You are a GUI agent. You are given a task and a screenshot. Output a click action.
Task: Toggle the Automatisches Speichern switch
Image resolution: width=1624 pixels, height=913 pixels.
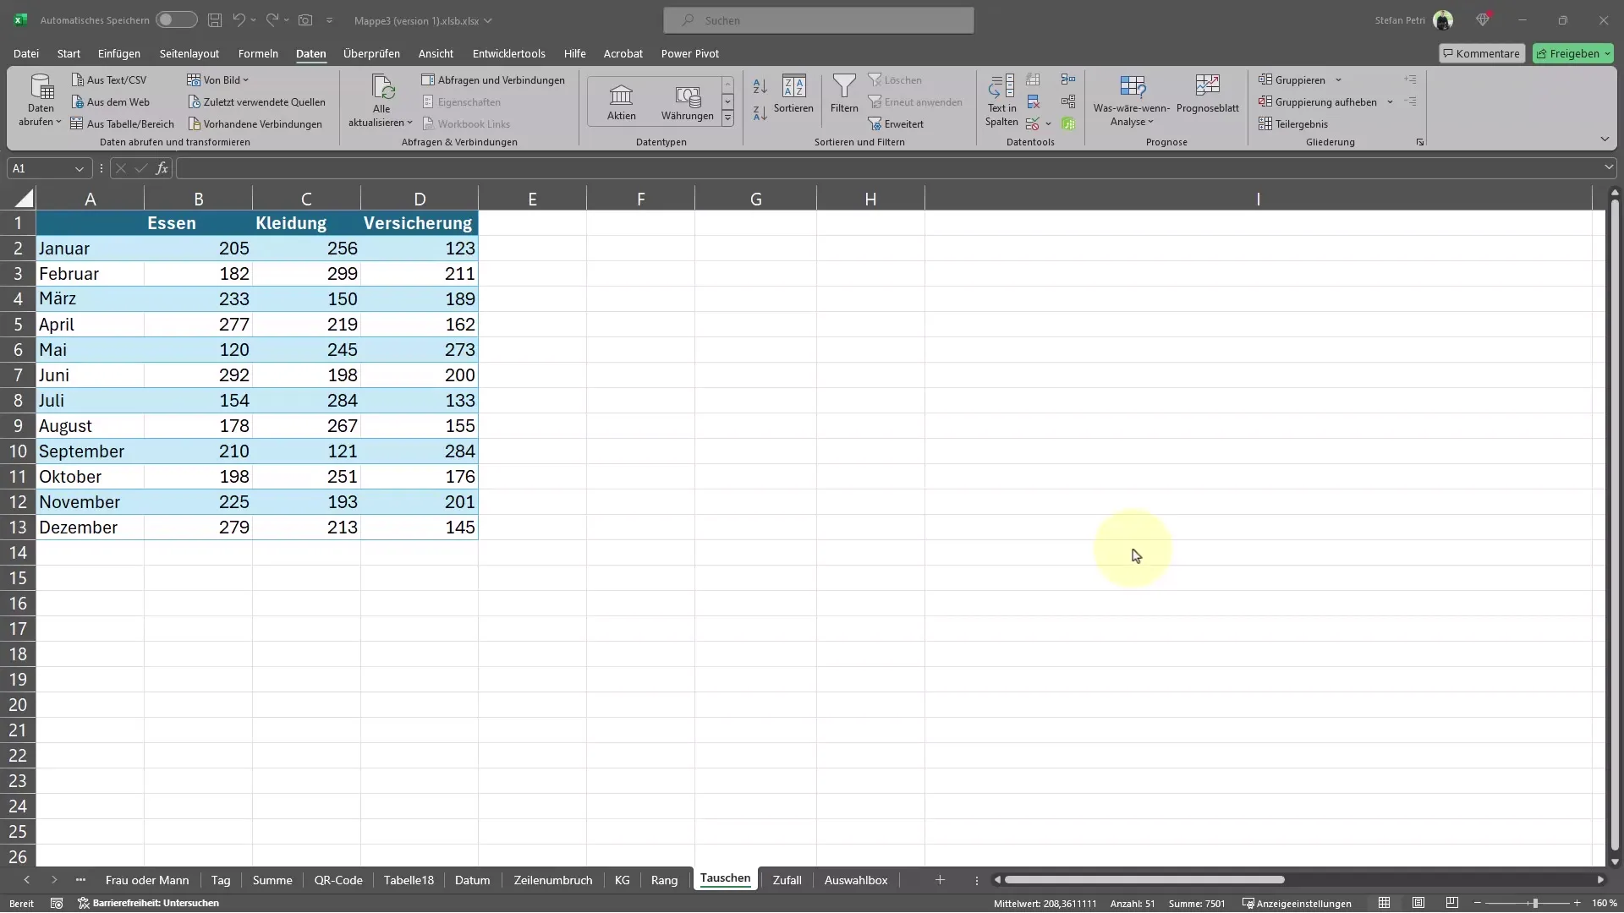(x=177, y=19)
